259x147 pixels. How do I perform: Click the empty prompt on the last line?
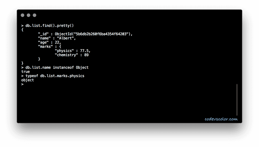click(22, 84)
